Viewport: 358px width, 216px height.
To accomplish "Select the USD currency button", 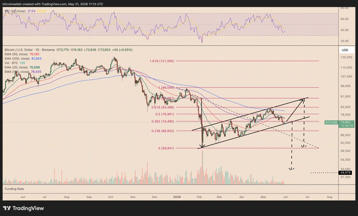I will coord(345,50).
